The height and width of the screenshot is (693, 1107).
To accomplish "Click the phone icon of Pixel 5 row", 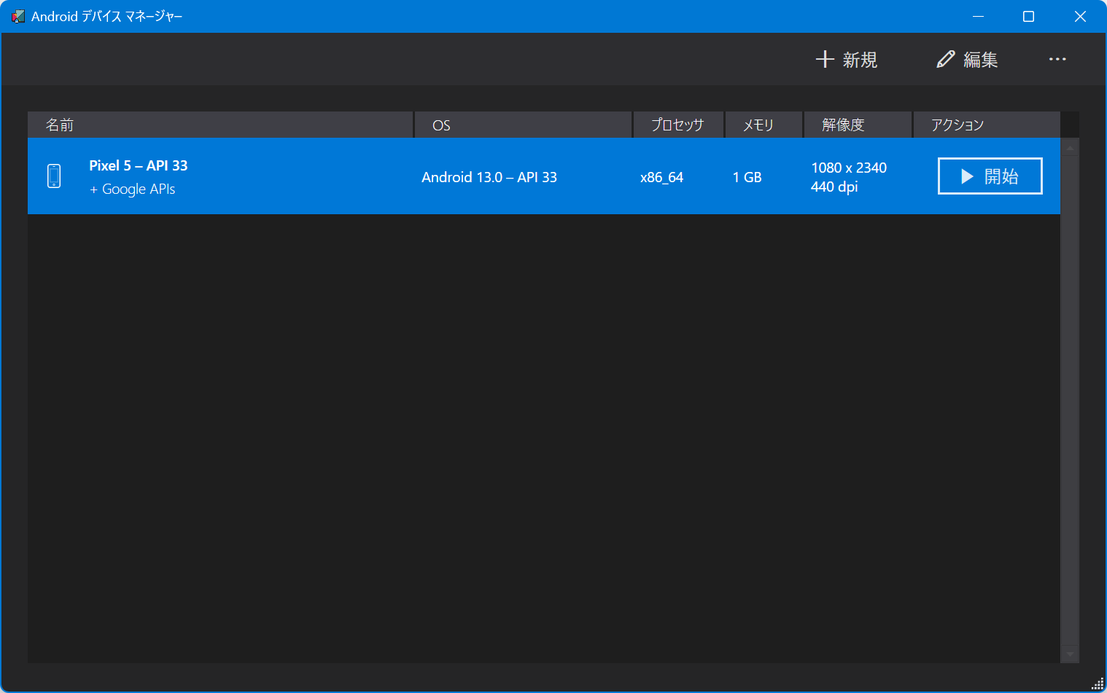I will tap(54, 176).
